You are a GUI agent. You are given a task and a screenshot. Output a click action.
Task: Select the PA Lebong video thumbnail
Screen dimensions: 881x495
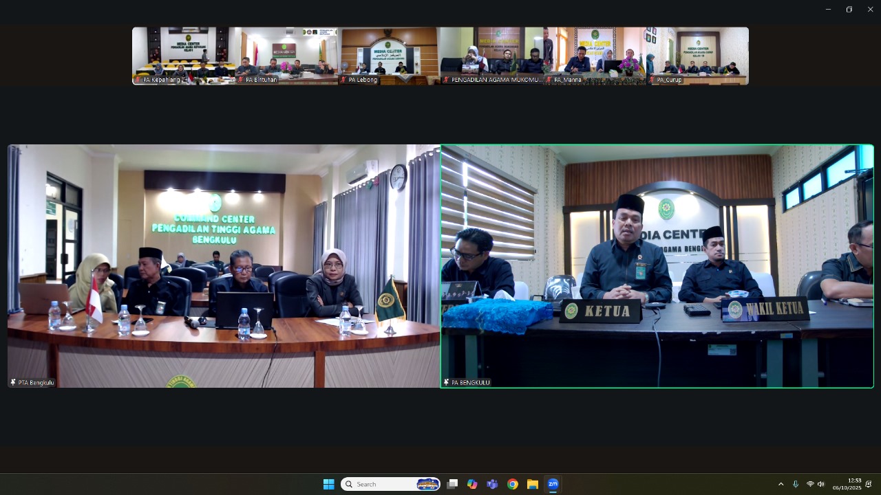tap(389, 56)
